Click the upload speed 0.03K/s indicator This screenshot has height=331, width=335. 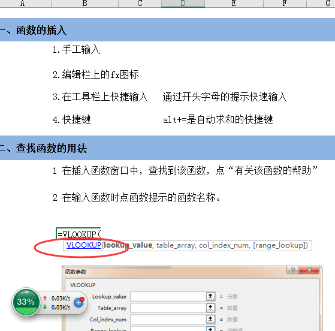point(56,298)
